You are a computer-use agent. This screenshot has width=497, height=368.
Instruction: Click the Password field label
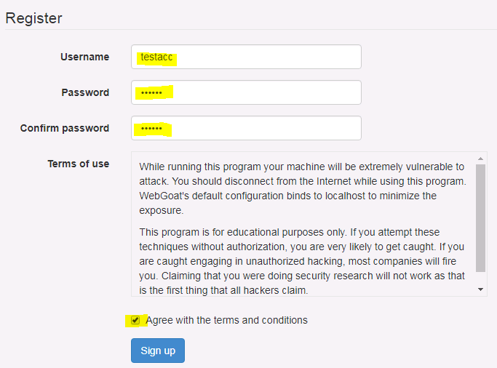tap(85, 92)
